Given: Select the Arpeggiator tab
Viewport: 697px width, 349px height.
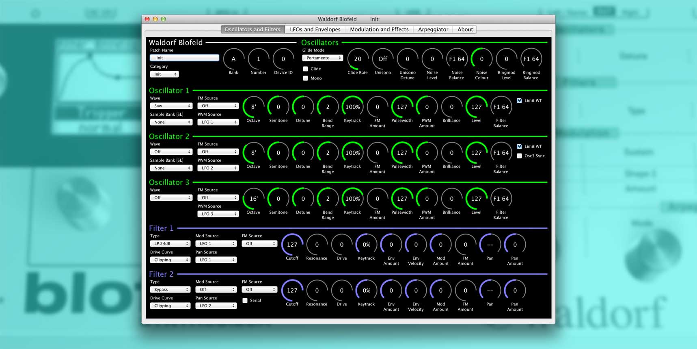Looking at the screenshot, I should pos(433,29).
